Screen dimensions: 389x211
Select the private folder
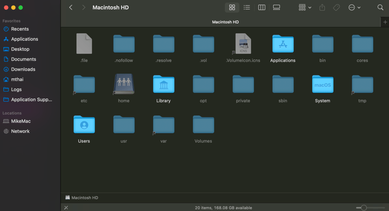[243, 84]
